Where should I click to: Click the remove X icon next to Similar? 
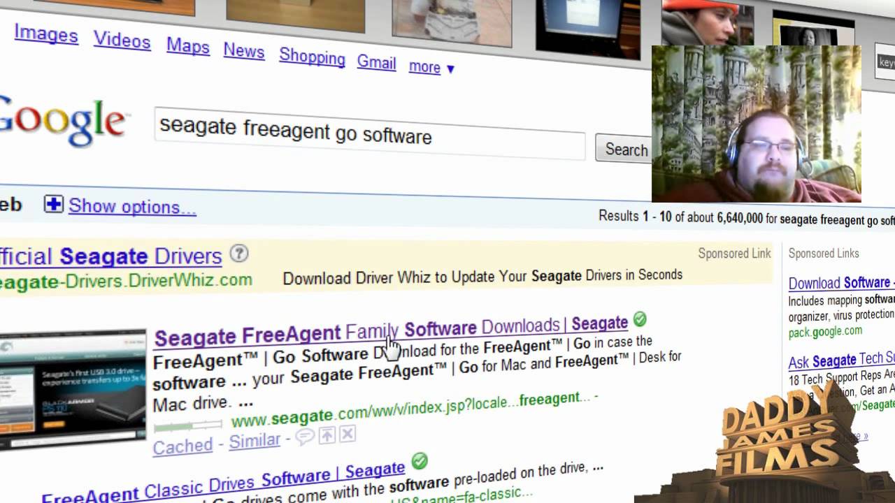click(348, 435)
